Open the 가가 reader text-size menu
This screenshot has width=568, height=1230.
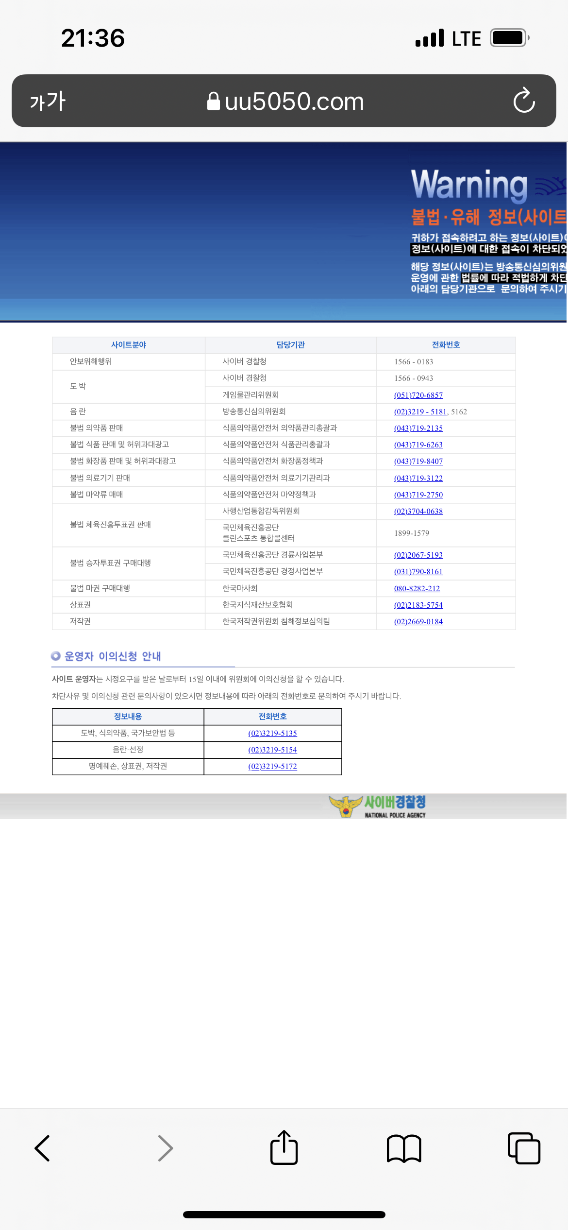pos(48,101)
